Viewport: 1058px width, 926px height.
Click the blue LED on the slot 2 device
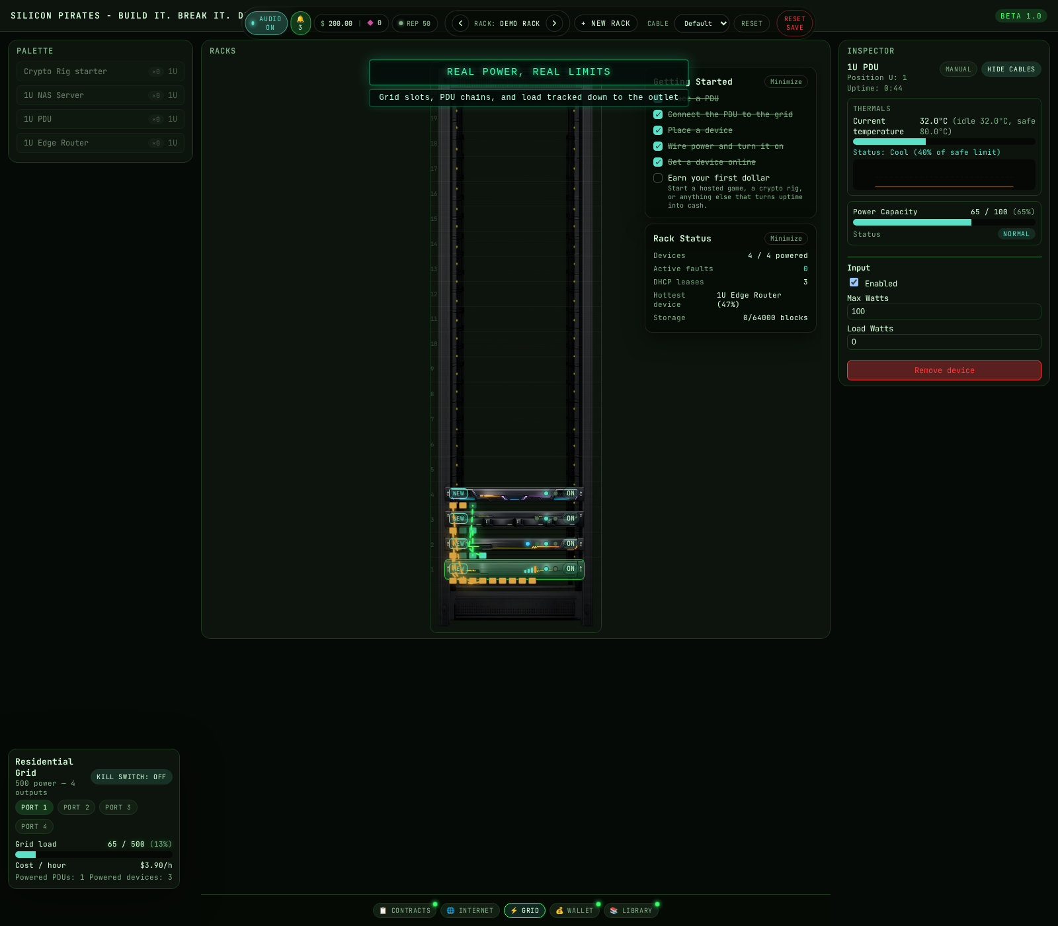528,544
